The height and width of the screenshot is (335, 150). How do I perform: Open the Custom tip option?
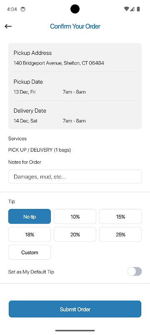30,253
